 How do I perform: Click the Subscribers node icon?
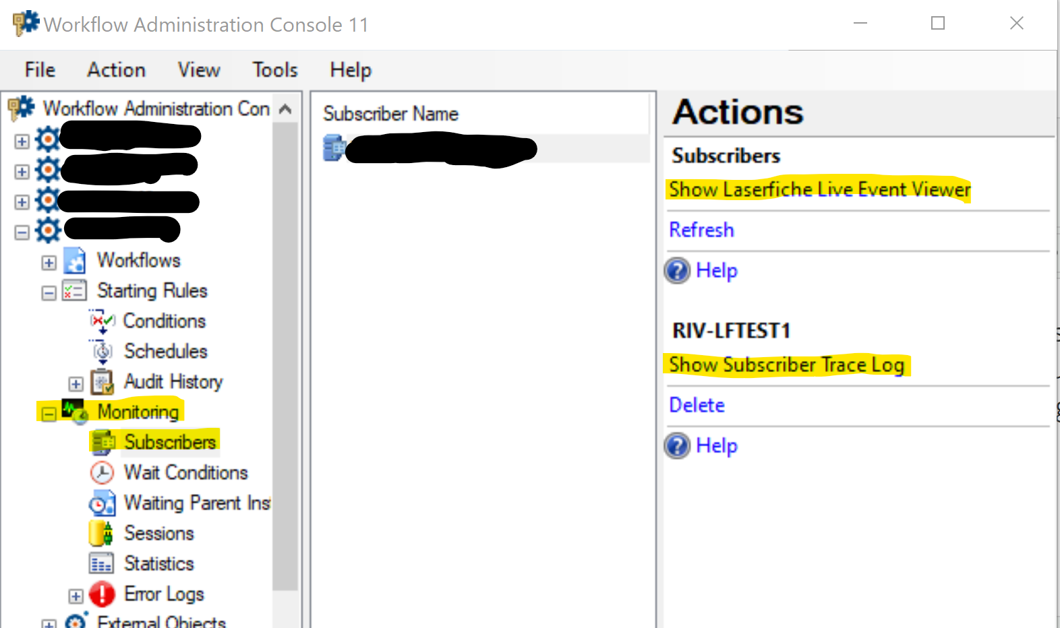point(103,442)
